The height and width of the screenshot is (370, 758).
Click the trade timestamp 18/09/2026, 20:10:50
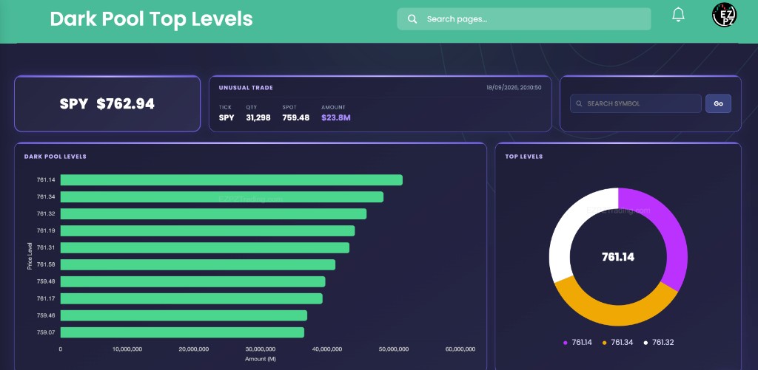[514, 88]
